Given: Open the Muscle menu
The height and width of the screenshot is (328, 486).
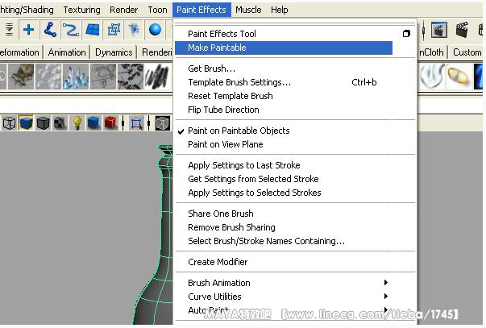Looking at the screenshot, I should tap(248, 10).
